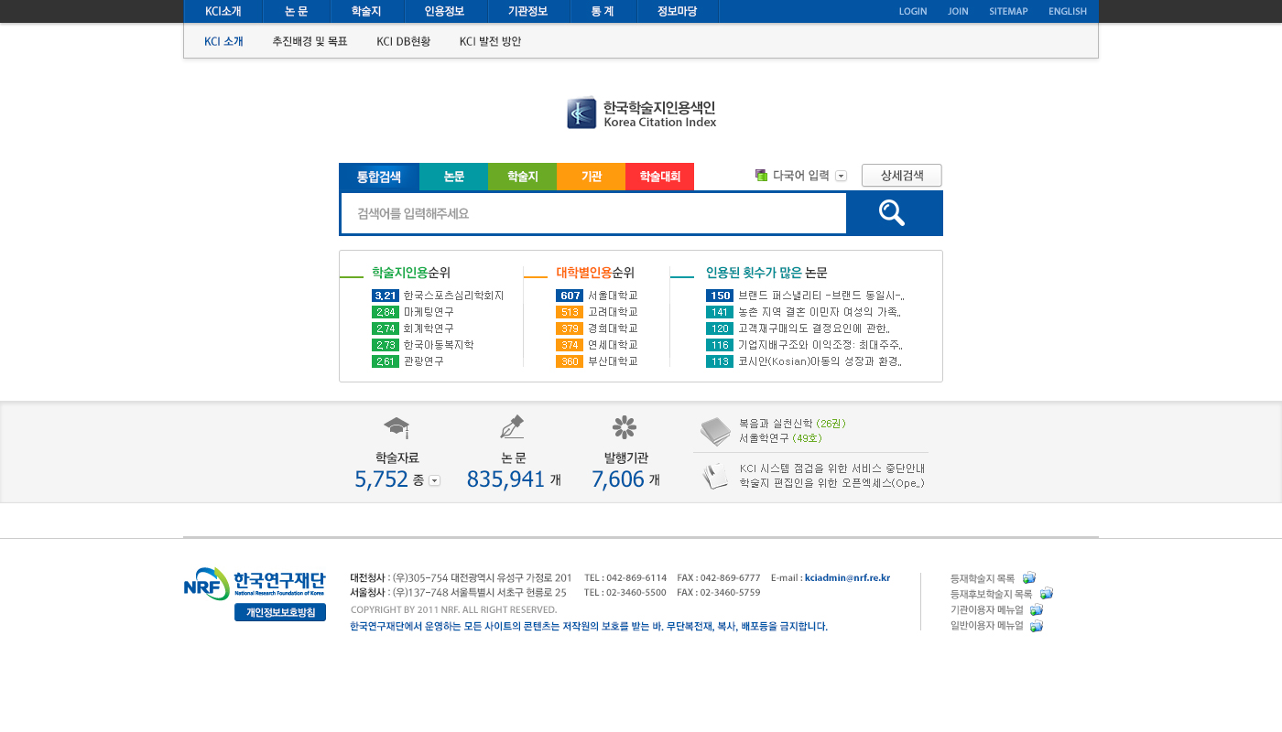Click the LOGIN link
This screenshot has width=1282, height=732.
tap(913, 11)
